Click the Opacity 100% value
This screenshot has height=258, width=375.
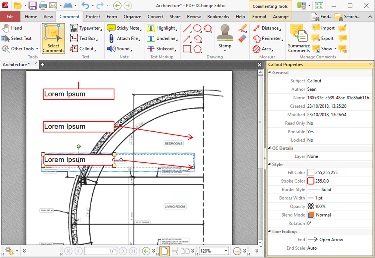(320, 206)
